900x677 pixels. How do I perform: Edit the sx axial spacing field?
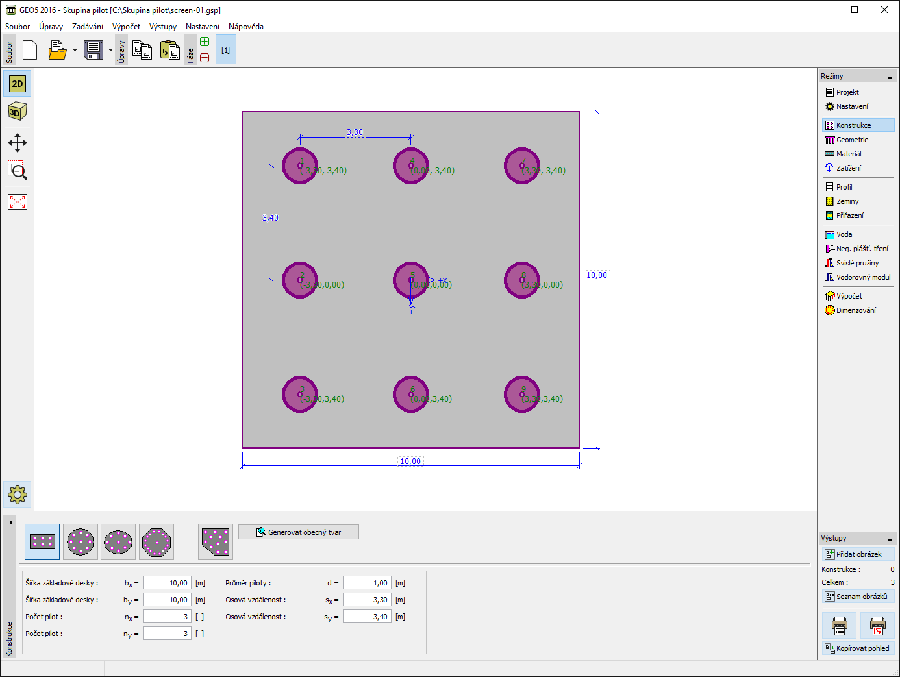click(367, 600)
